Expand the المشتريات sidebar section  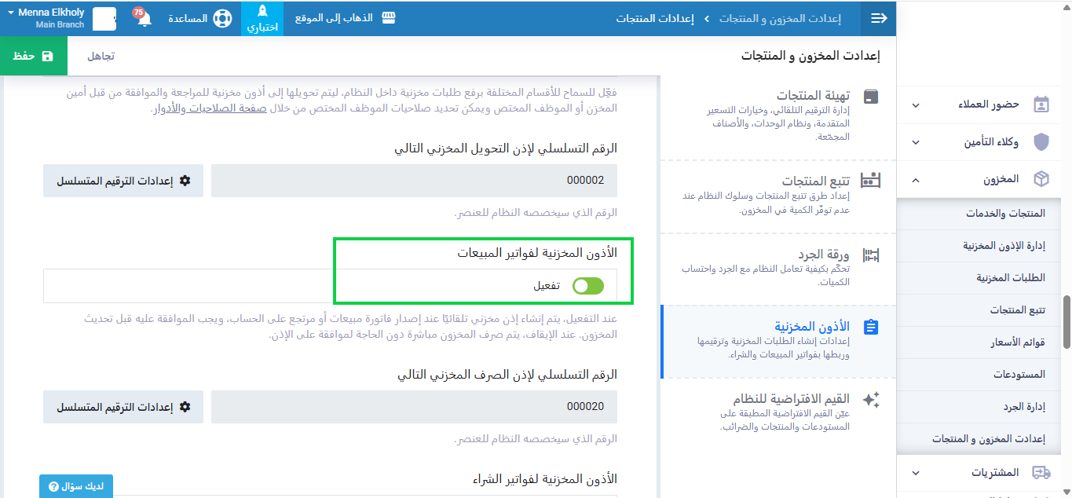(916, 472)
